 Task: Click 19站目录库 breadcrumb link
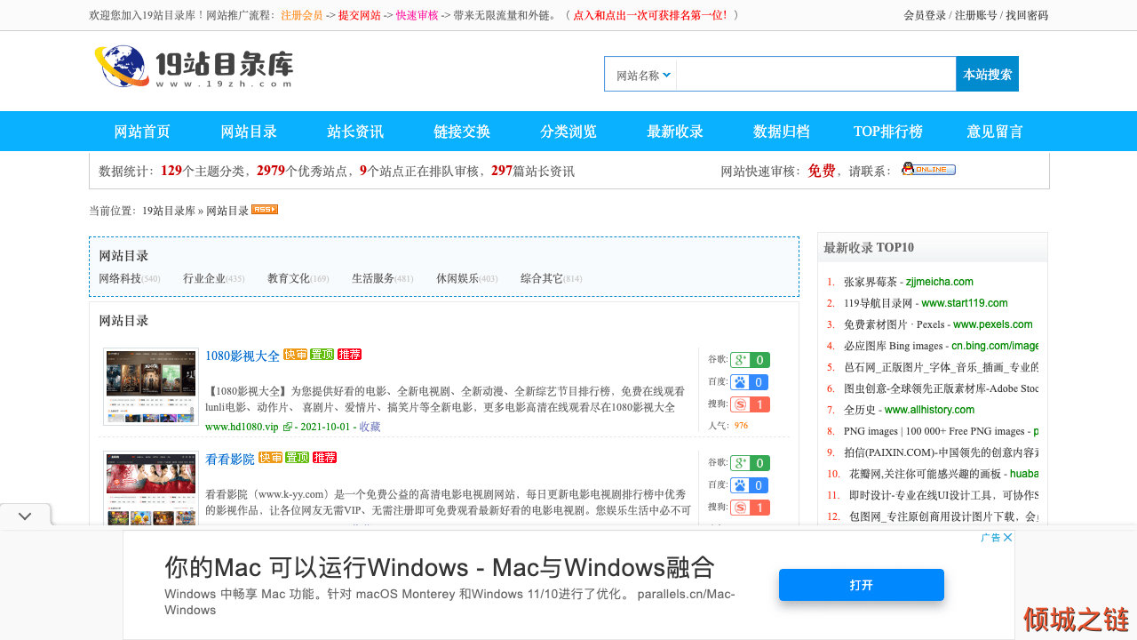[169, 211]
